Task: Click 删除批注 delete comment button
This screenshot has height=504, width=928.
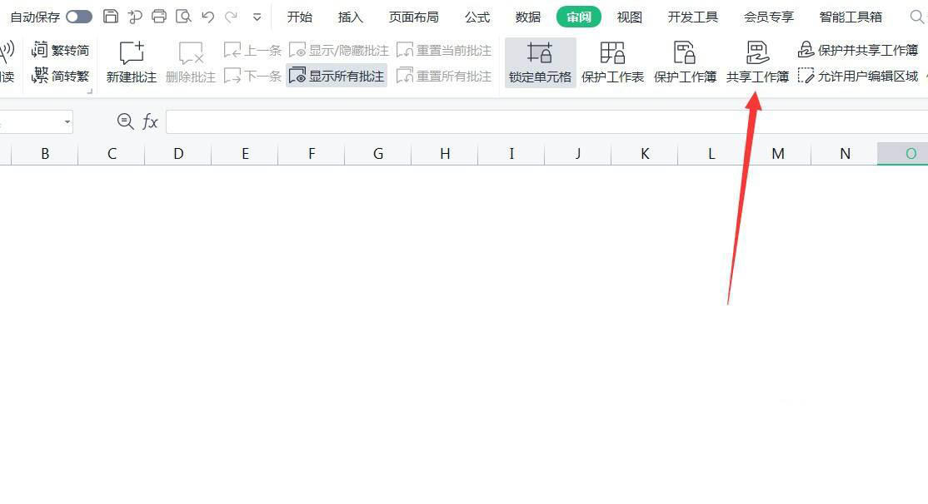Action: (191, 62)
